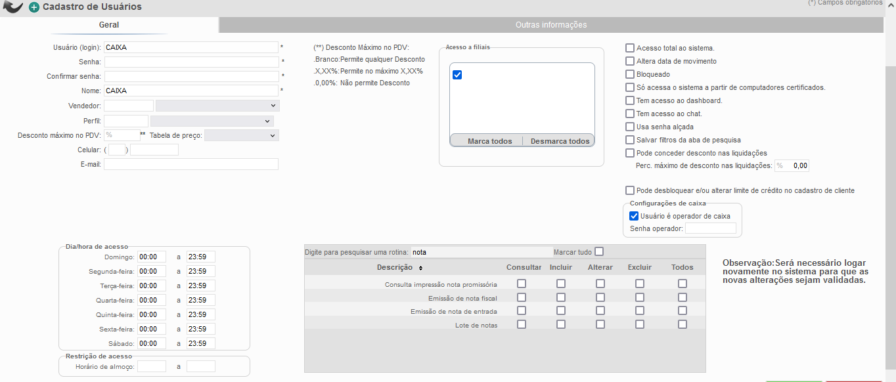Enable Pode conceder desconto nas liquidações
The height and width of the screenshot is (382, 896).
[630, 153]
